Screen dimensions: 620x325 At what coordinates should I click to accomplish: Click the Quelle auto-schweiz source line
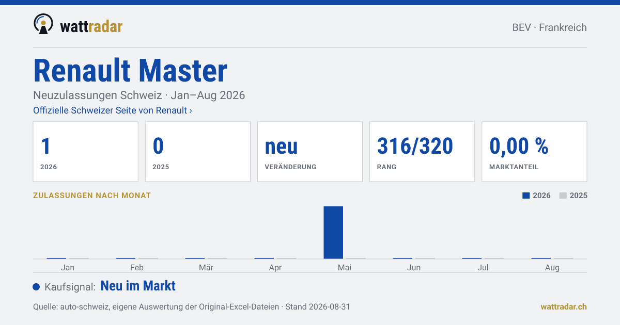[x=192, y=306]
